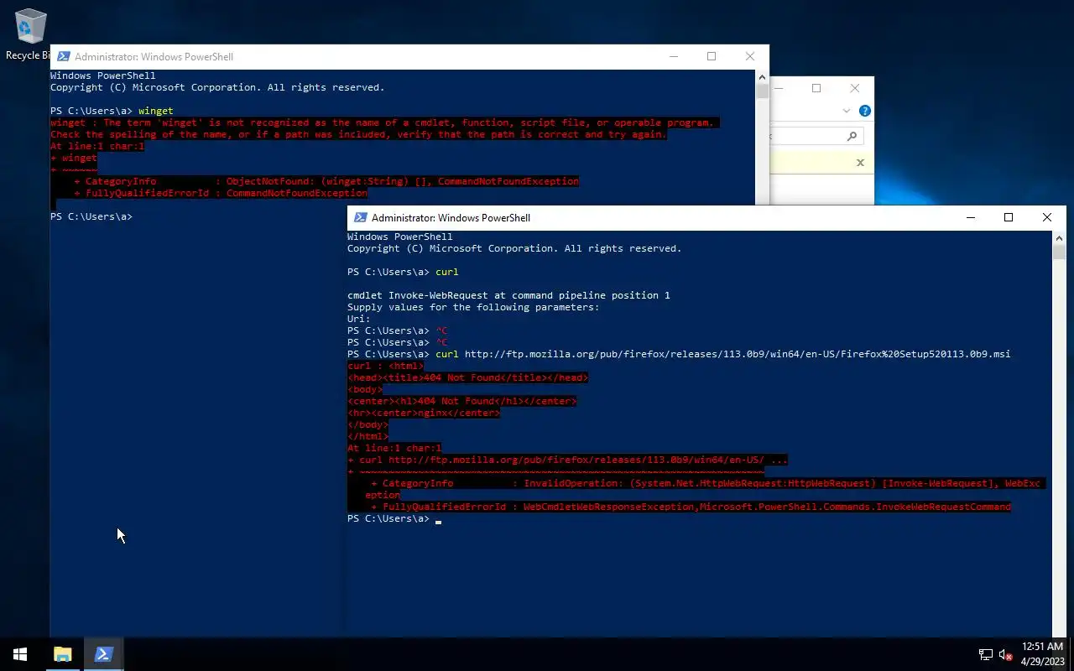Viewport: 1074px width, 671px height.
Task: Show desktop via the taskbar far-right sliver
Action: 1071,654
